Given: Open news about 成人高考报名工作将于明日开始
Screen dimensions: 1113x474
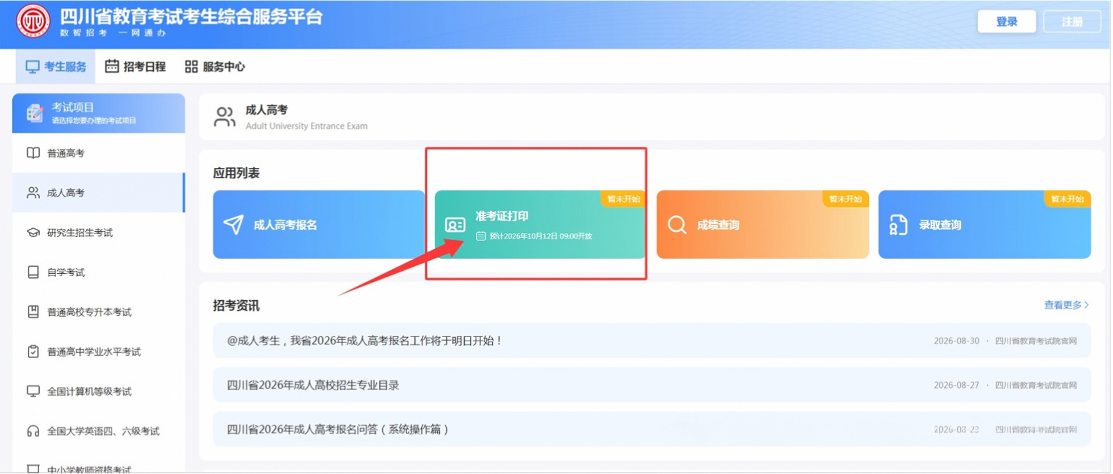Looking at the screenshot, I should (x=652, y=341).
